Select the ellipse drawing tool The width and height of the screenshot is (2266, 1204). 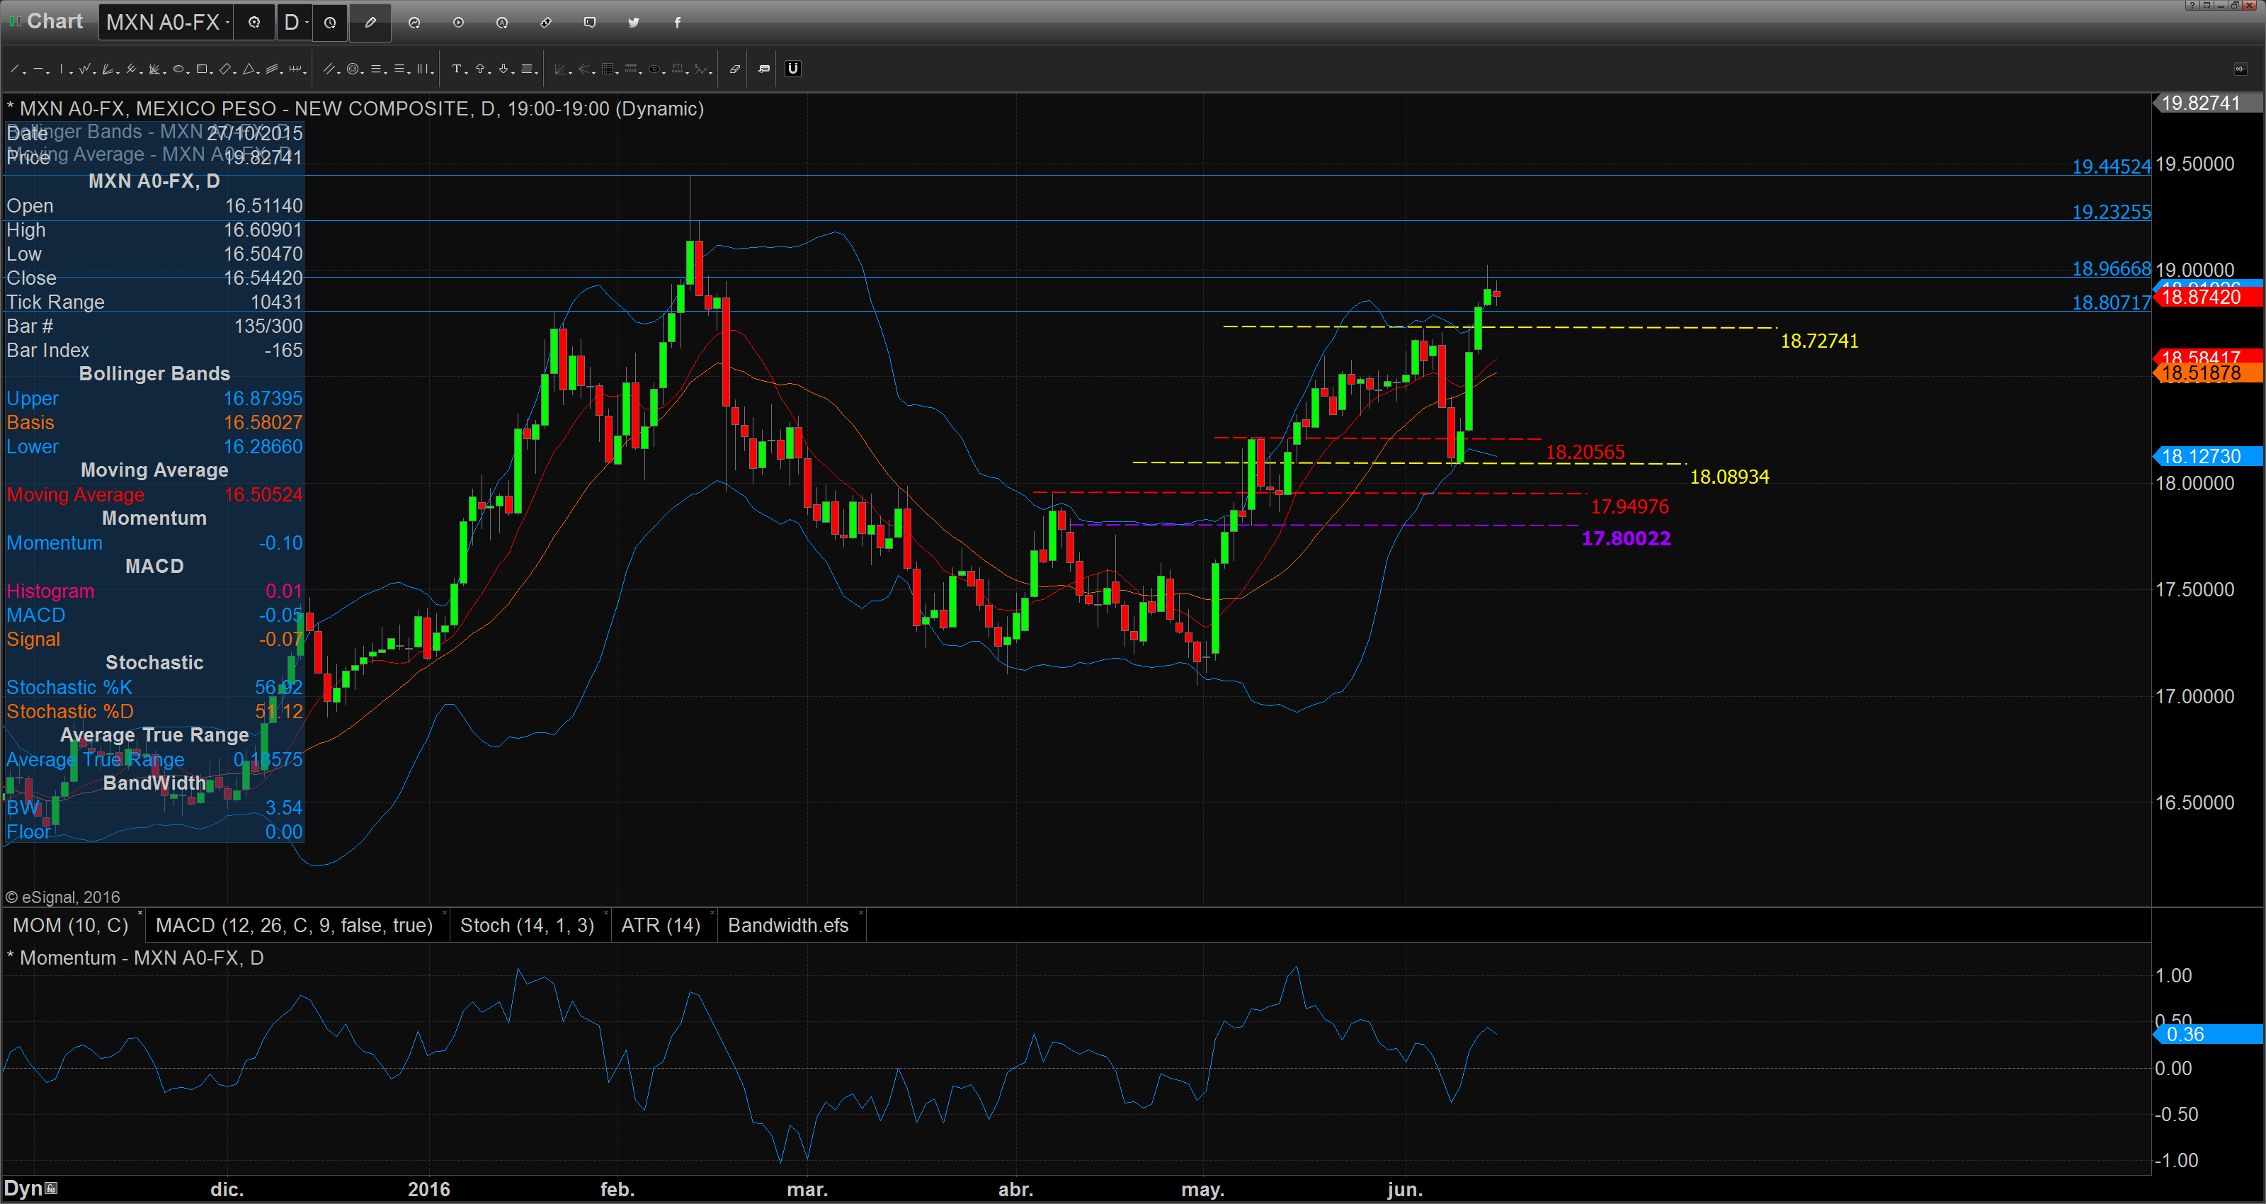(x=178, y=69)
